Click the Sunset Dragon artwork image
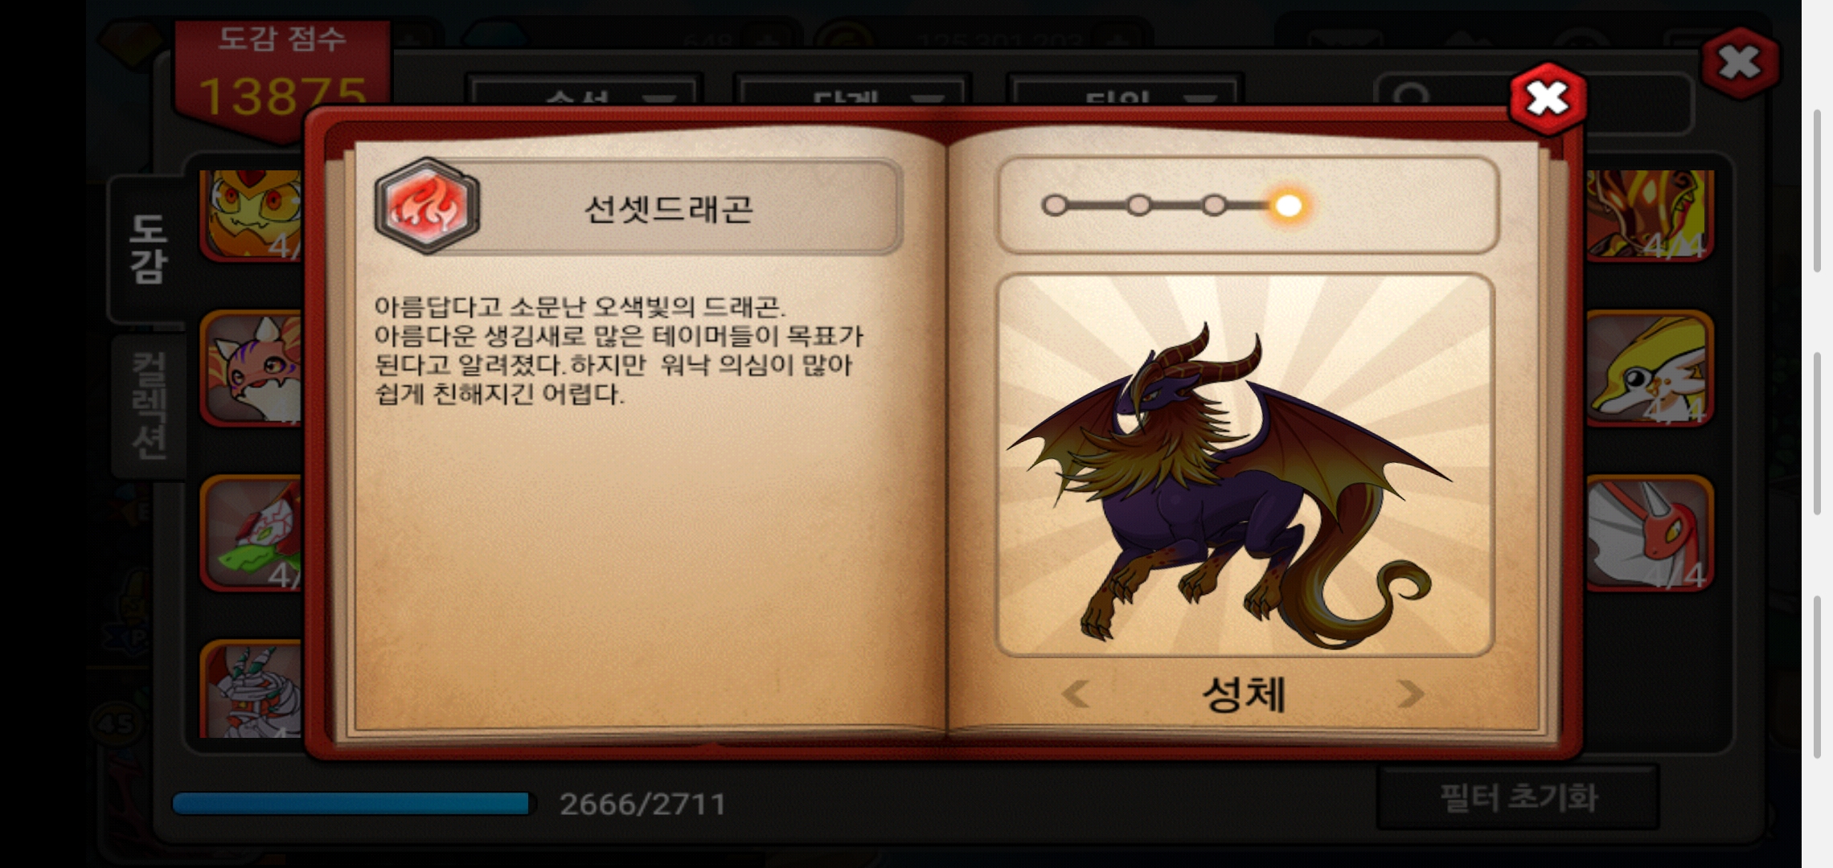 (x=1245, y=465)
